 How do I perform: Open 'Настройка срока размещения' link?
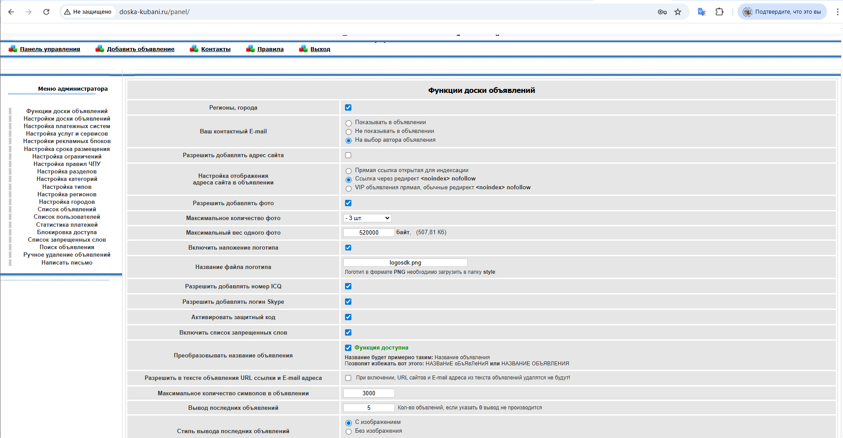tap(67, 149)
